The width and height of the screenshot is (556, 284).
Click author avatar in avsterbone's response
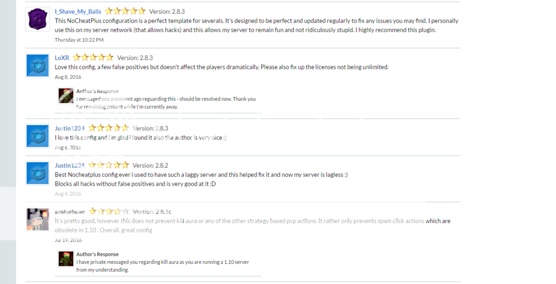point(66,258)
